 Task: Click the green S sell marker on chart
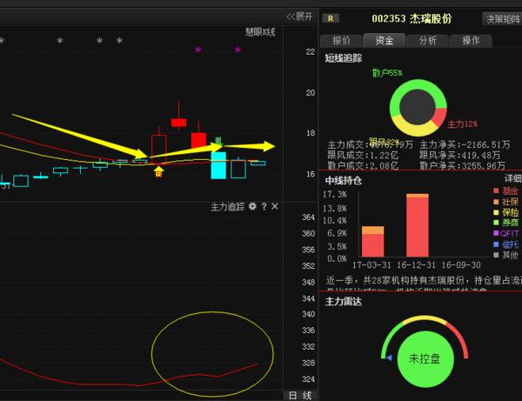219,140
